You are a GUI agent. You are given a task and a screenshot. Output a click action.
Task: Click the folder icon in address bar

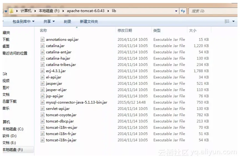11,11
